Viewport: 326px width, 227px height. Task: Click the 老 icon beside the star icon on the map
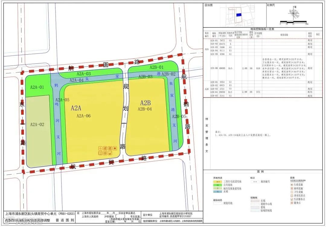pyautogui.click(x=110, y=148)
